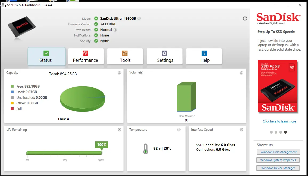Click the 'New Volume' label under the bar
The height and width of the screenshot is (176, 308).
click(187, 116)
